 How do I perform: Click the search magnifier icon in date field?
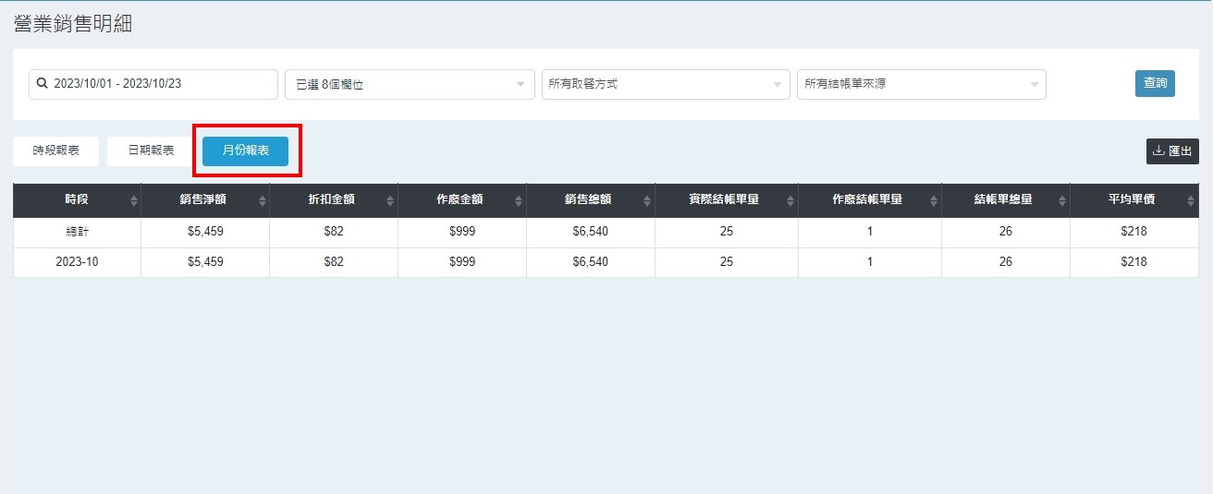pos(42,83)
